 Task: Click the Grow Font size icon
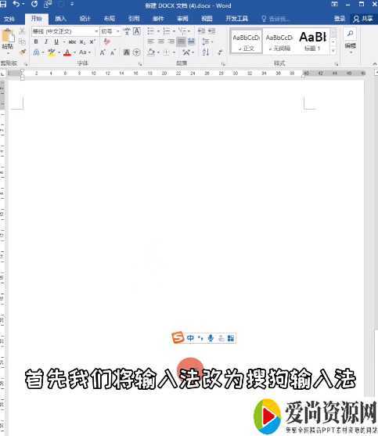103,52
